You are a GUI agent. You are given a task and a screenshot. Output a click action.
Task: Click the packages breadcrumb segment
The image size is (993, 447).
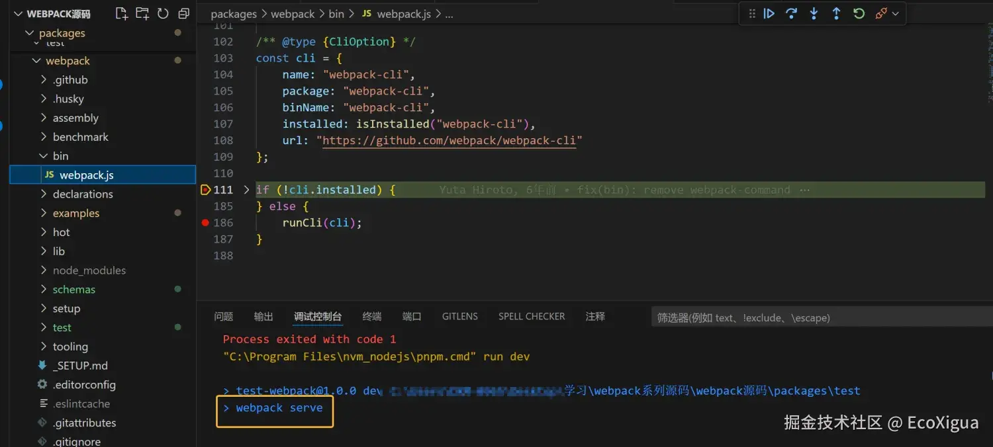coord(233,14)
